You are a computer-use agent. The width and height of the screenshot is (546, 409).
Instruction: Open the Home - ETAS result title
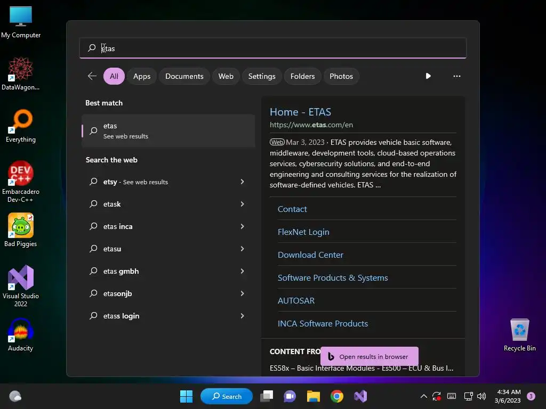(x=300, y=112)
